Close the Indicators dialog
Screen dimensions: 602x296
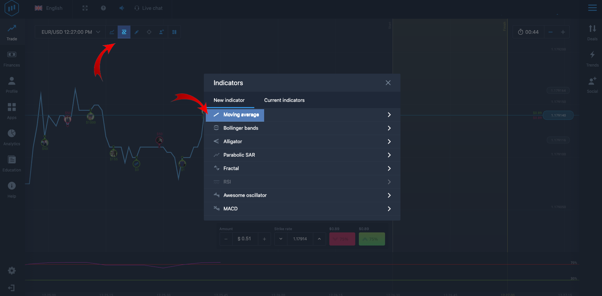(388, 83)
